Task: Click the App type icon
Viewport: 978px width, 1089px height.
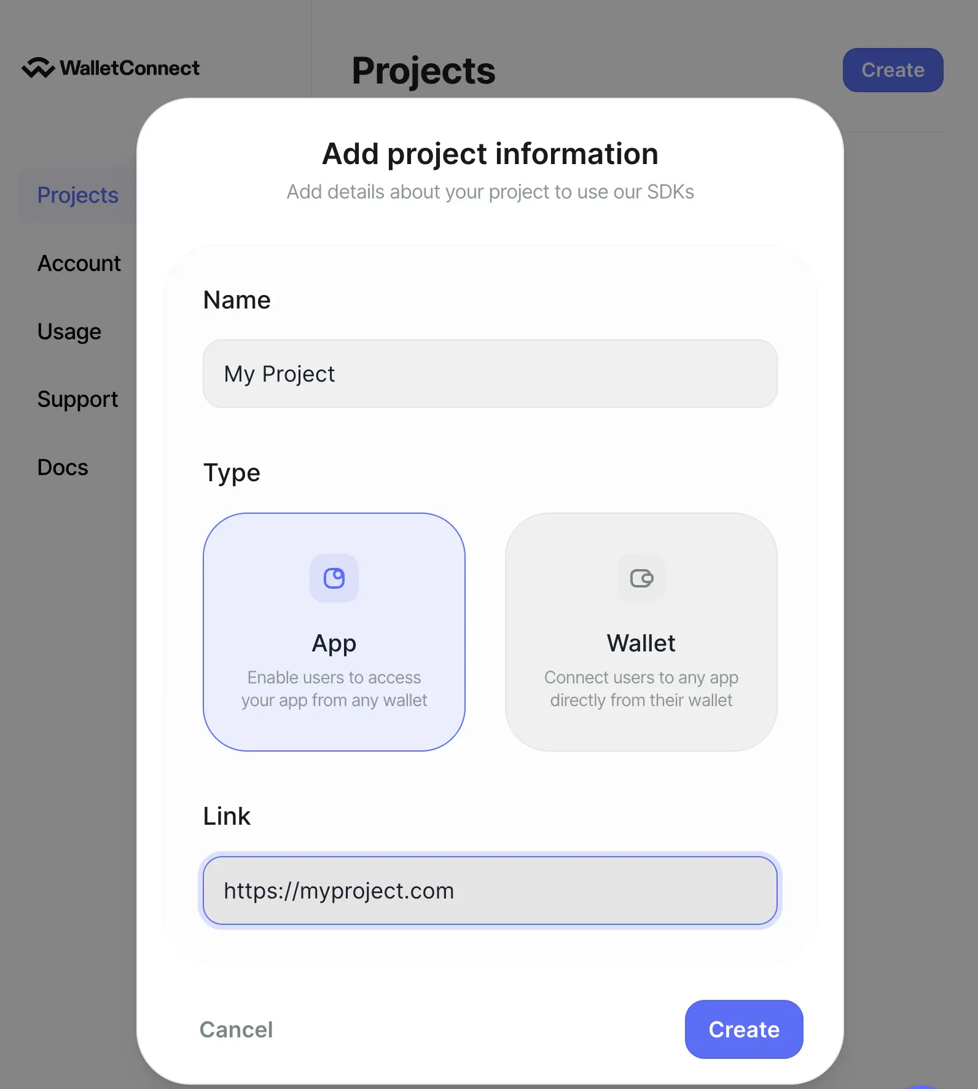Action: (x=334, y=578)
